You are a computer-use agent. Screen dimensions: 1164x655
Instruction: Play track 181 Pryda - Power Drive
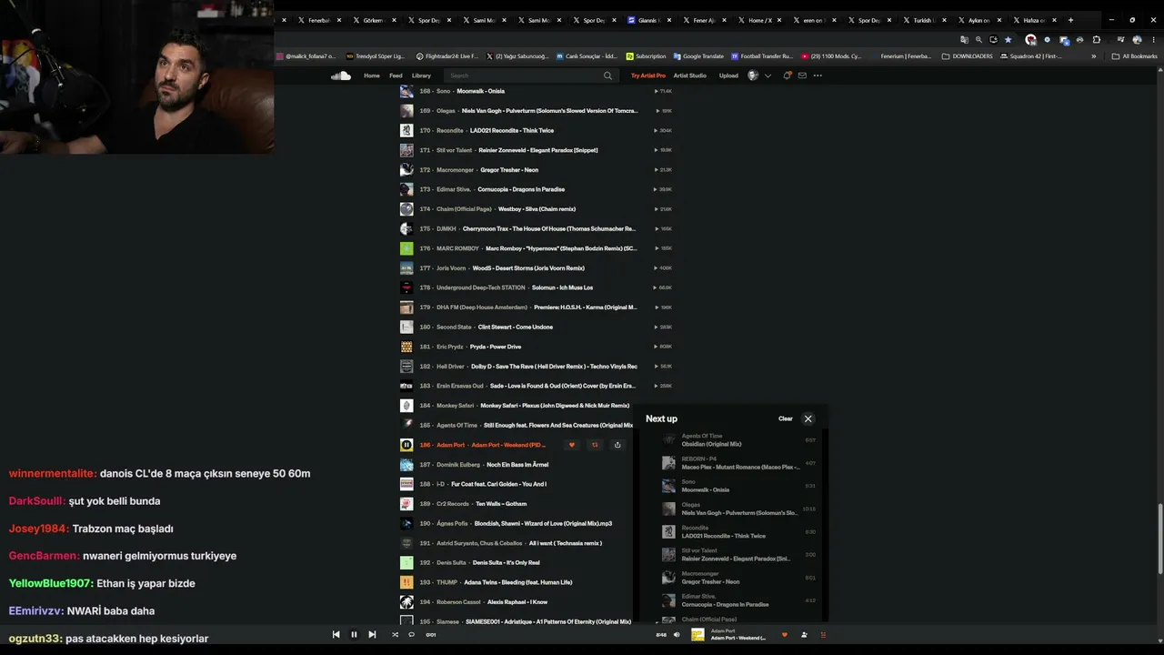pyautogui.click(x=496, y=347)
